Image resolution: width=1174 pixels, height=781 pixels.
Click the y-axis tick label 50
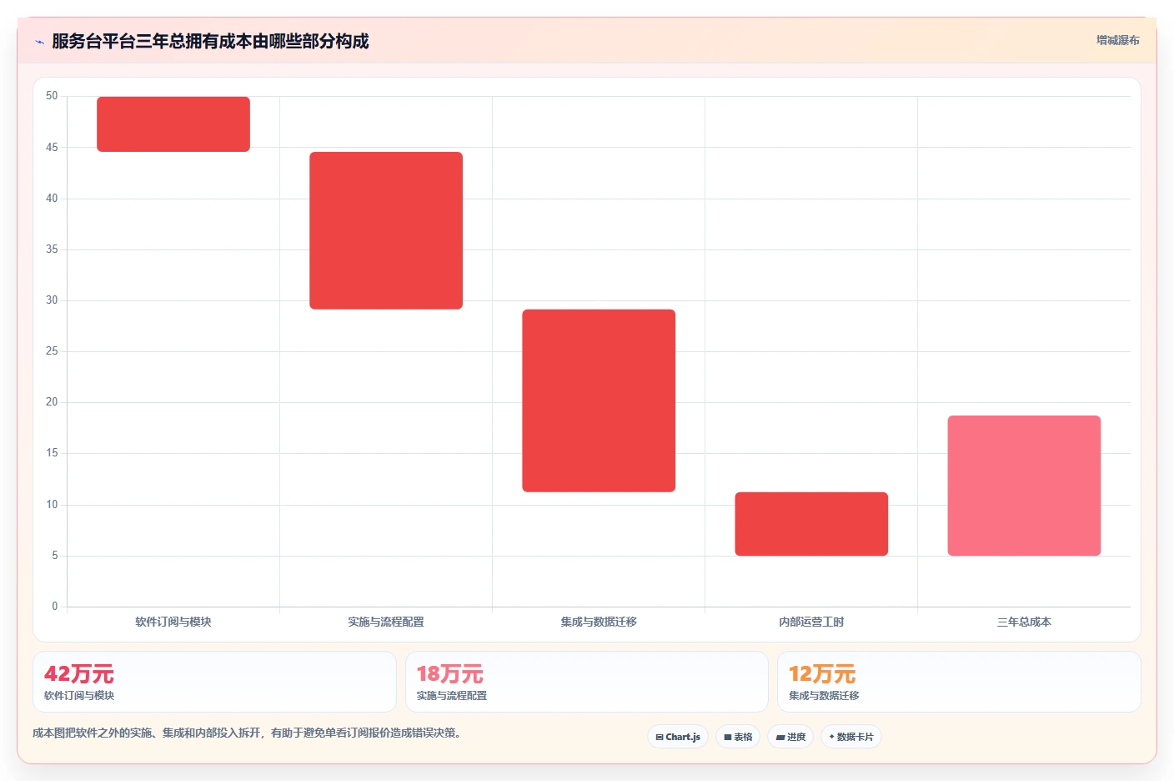click(x=52, y=96)
